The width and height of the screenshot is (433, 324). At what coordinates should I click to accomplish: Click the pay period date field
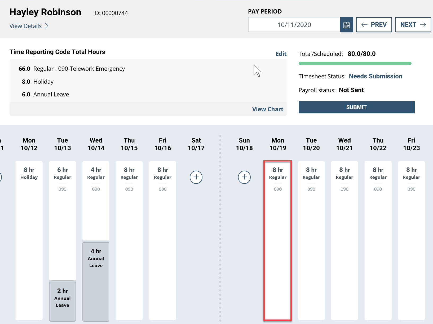(x=294, y=24)
